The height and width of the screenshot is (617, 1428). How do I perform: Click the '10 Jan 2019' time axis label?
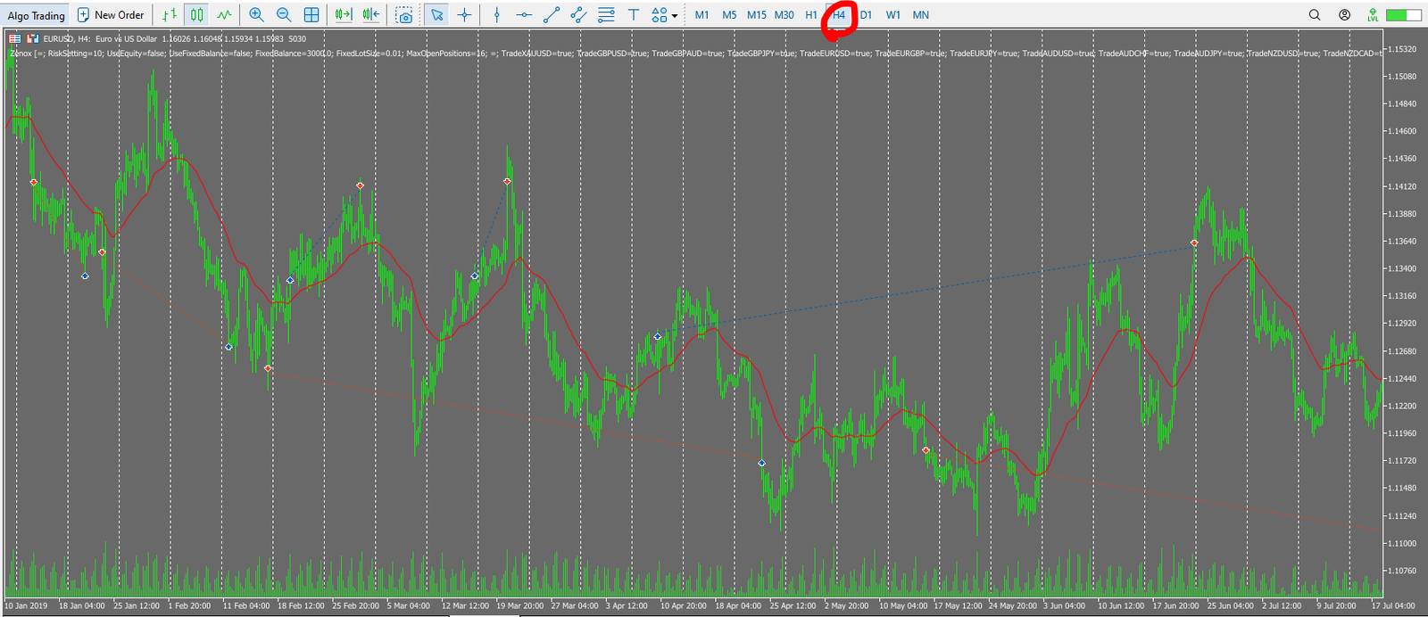[27, 606]
